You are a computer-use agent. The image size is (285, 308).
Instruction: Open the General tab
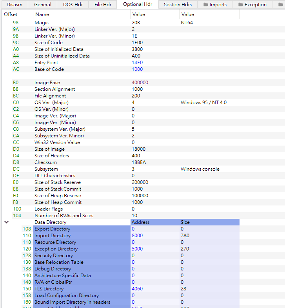pos(42,5)
